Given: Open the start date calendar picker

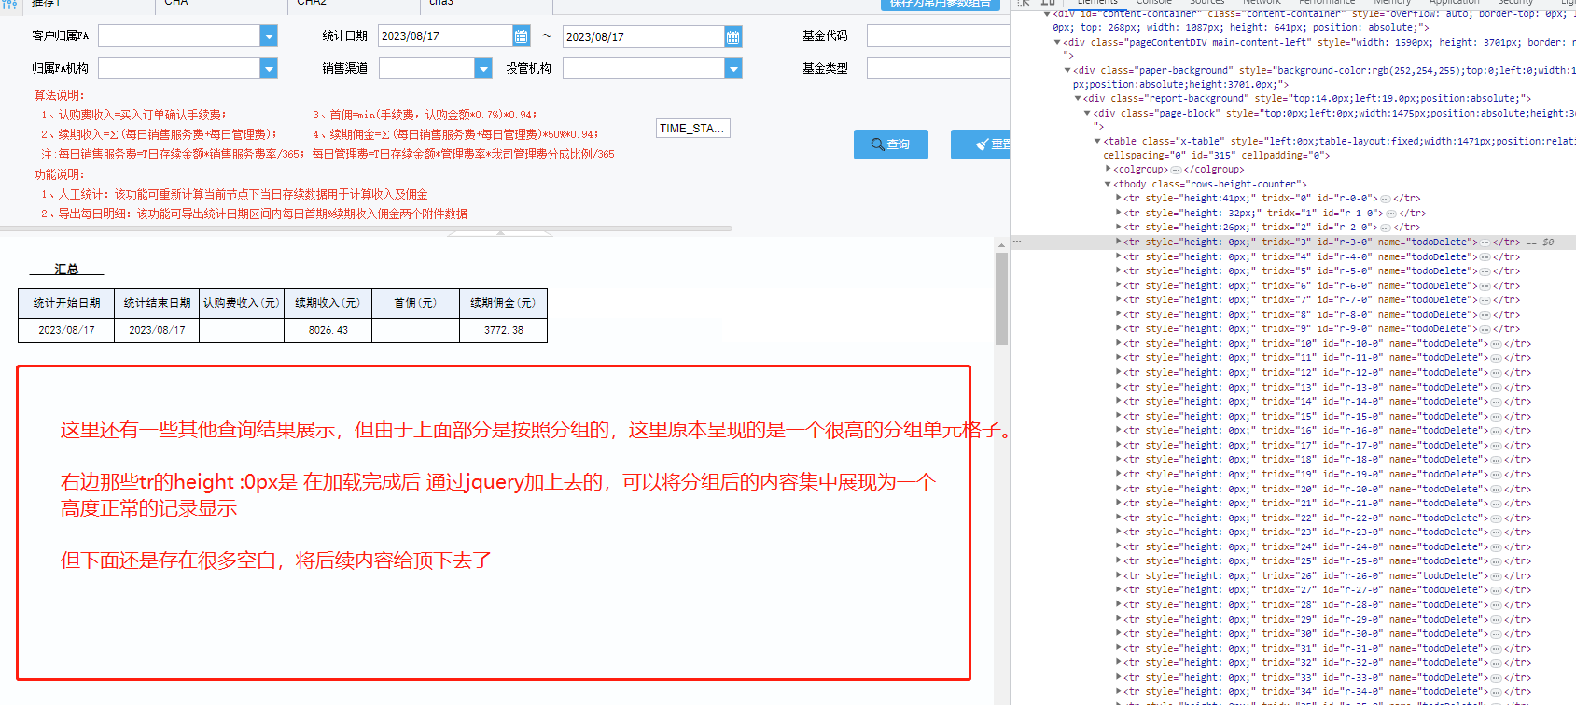Looking at the screenshot, I should click(x=521, y=36).
